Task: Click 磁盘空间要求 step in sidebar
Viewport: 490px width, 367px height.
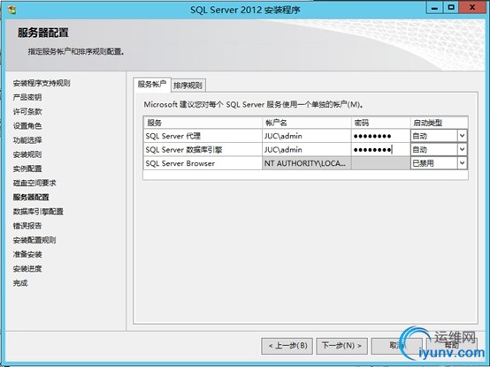Action: [34, 183]
